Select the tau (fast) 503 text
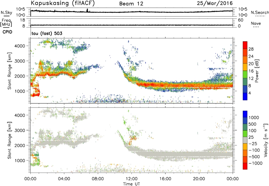This screenshot has height=186, width=269. [x=47, y=33]
